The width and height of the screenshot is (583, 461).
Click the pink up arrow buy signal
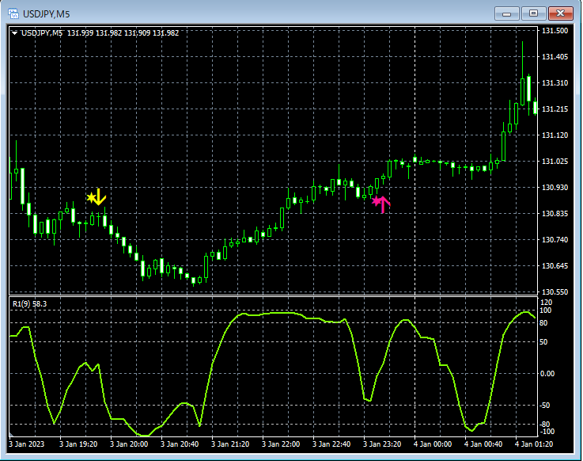tap(384, 204)
